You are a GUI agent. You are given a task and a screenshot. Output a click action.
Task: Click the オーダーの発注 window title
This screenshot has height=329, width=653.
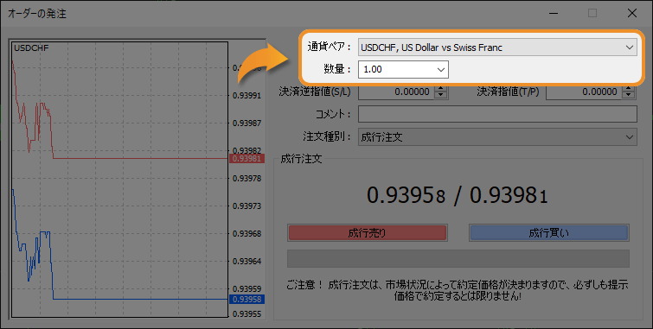(37, 14)
